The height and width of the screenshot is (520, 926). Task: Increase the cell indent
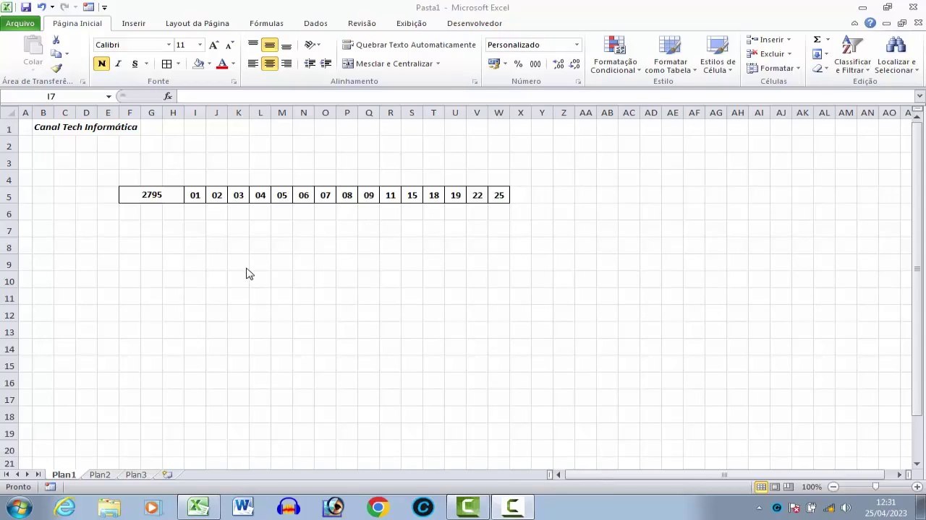[x=326, y=64]
